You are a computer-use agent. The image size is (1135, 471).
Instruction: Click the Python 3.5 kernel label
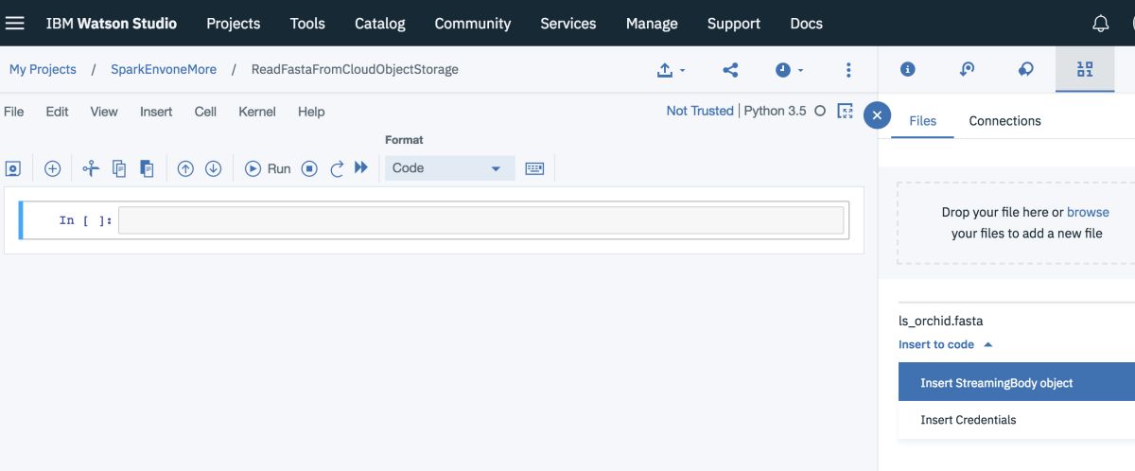coord(776,112)
